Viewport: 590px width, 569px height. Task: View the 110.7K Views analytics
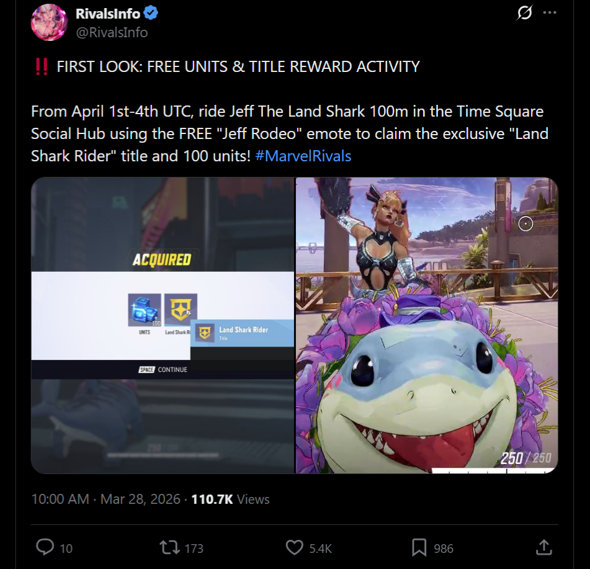point(230,499)
